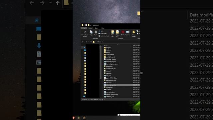The image size is (213, 120).
Task: Select the whitelist.json file
Action: pyautogui.click(x=109, y=97)
